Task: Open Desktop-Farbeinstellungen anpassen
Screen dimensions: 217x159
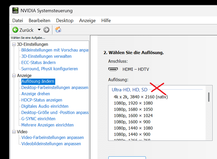Action: tap(55, 87)
